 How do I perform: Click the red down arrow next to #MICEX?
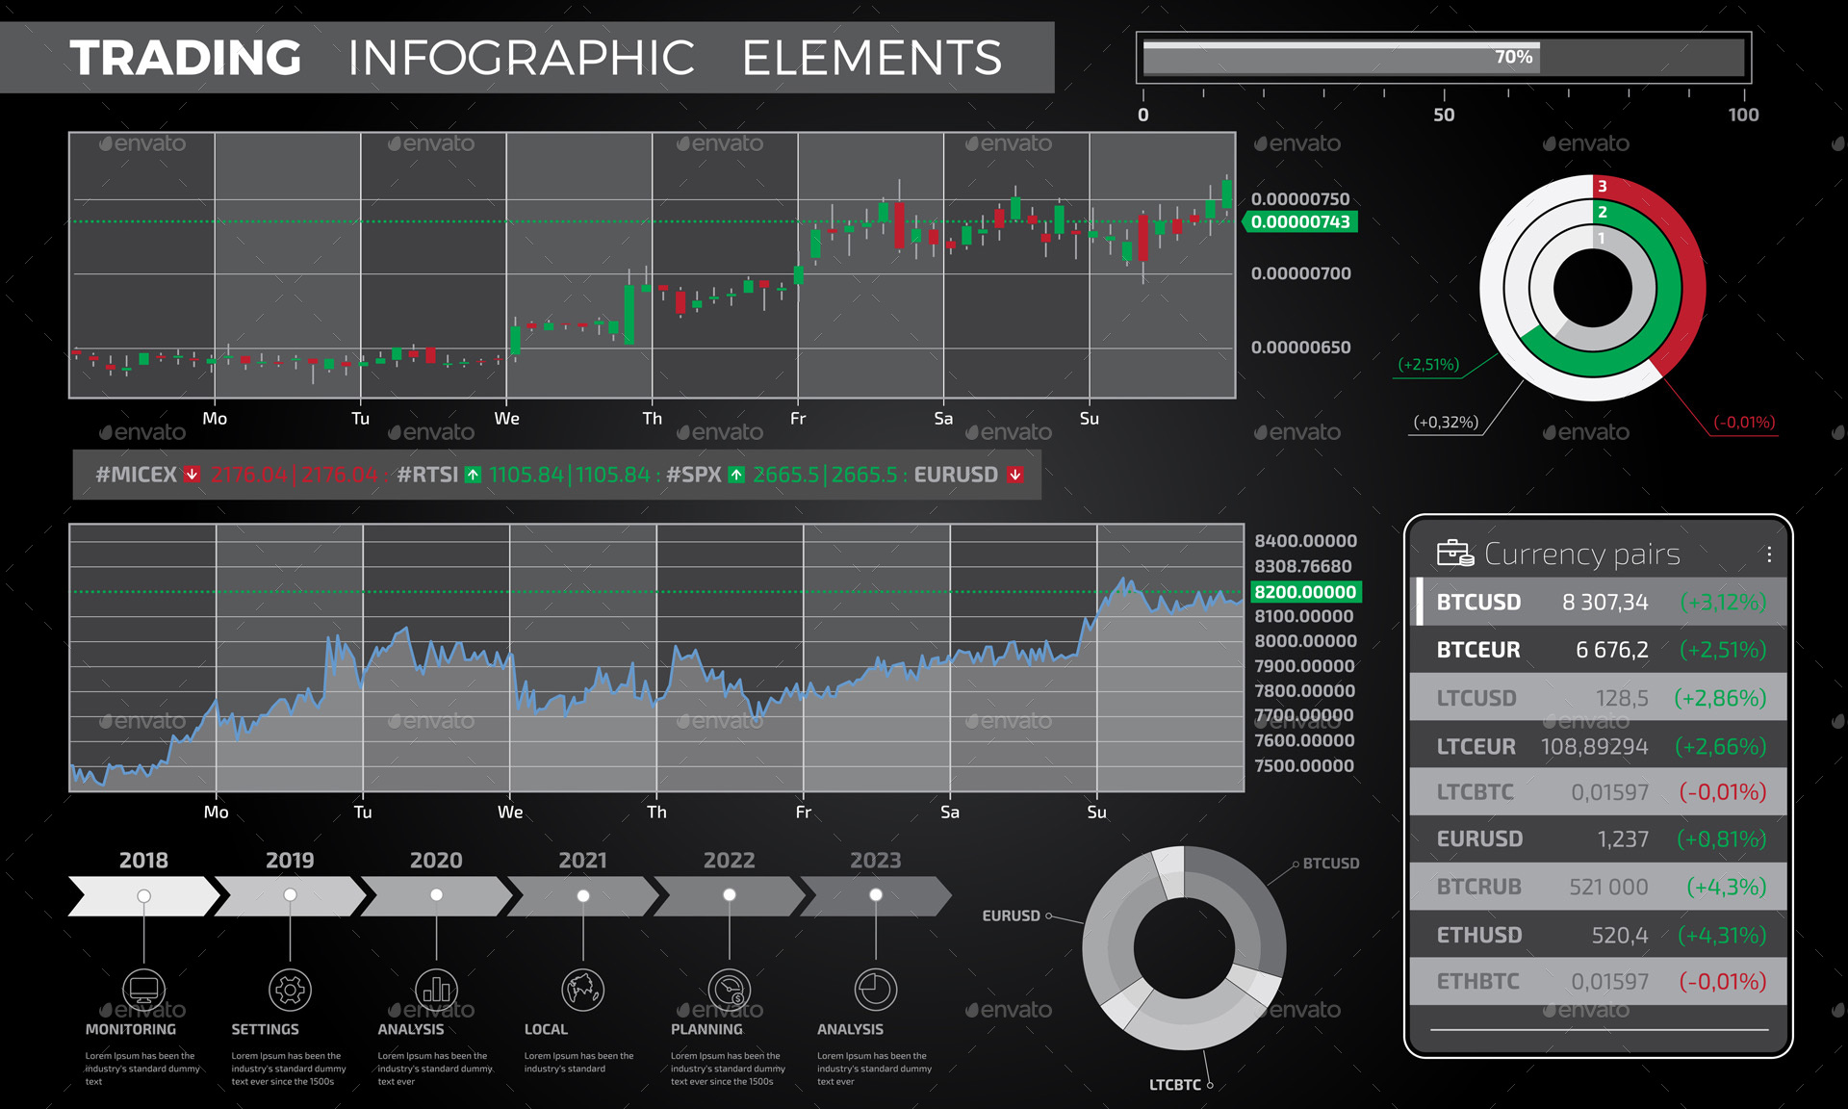pyautogui.click(x=192, y=475)
